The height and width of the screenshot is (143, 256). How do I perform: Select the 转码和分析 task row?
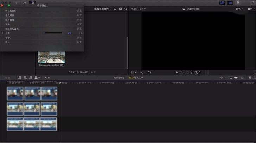42,11
